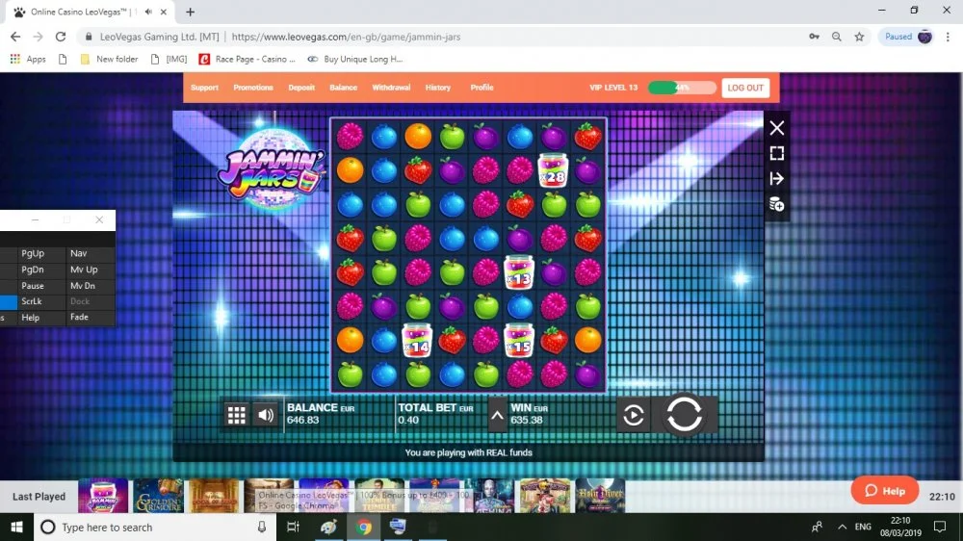This screenshot has height=541, width=963.
Task: Start autoplay with the circular play icon
Action: coord(634,416)
